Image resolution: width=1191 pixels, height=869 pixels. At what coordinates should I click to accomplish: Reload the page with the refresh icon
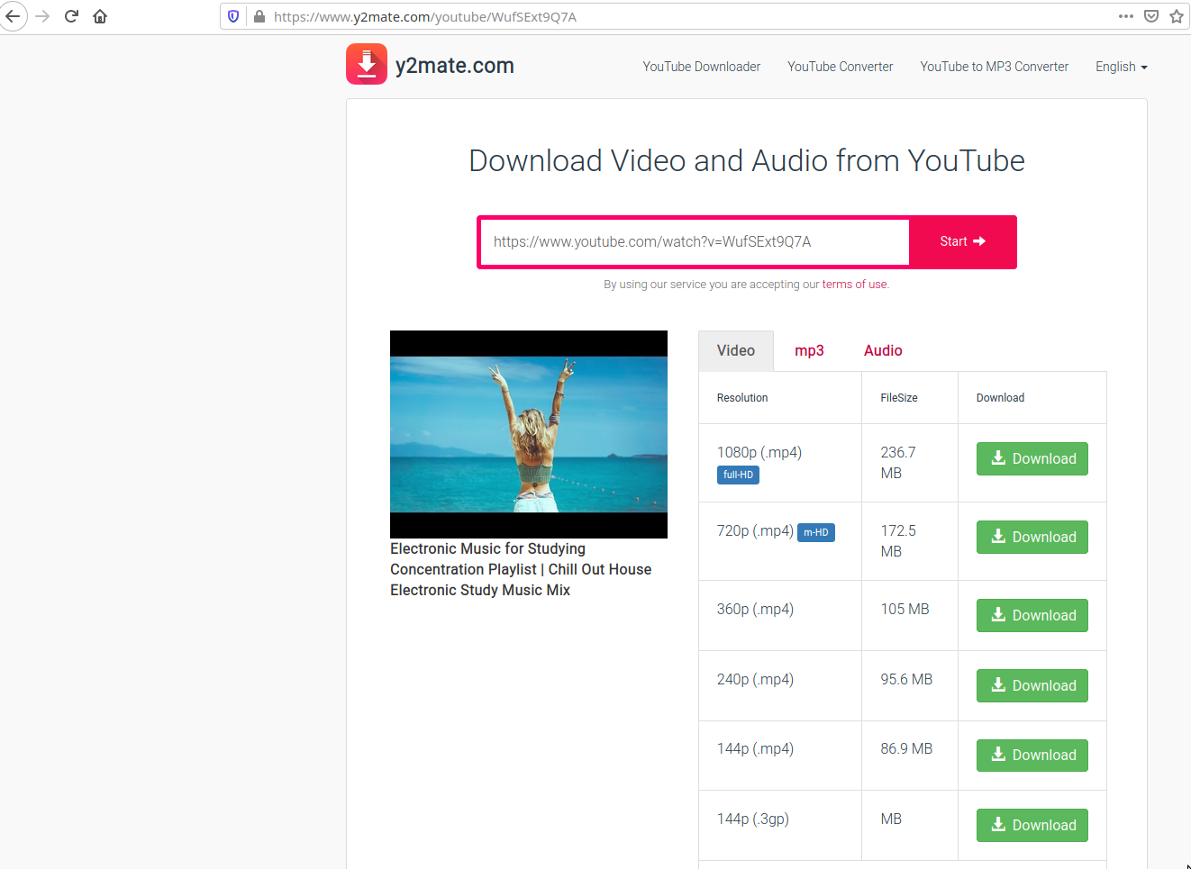(71, 16)
